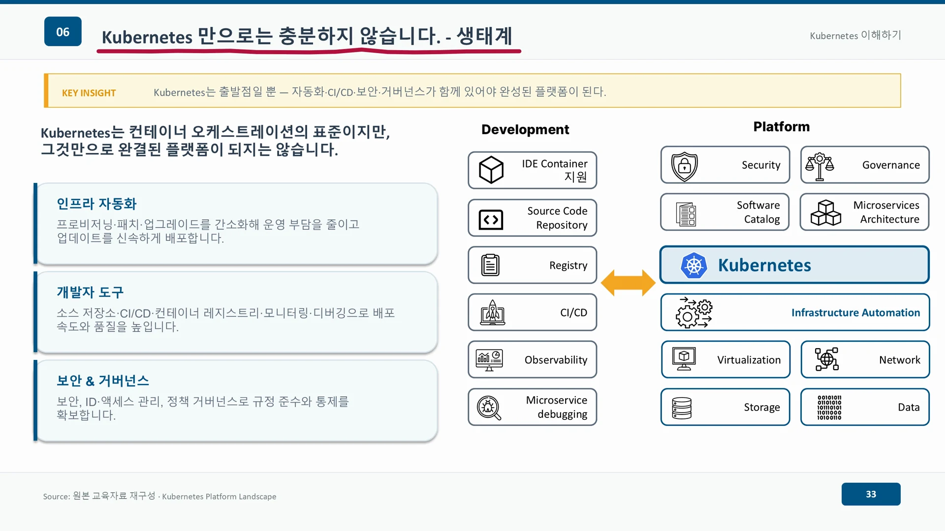The image size is (945, 531).
Task: Click the Development column heading
Action: coord(525,129)
